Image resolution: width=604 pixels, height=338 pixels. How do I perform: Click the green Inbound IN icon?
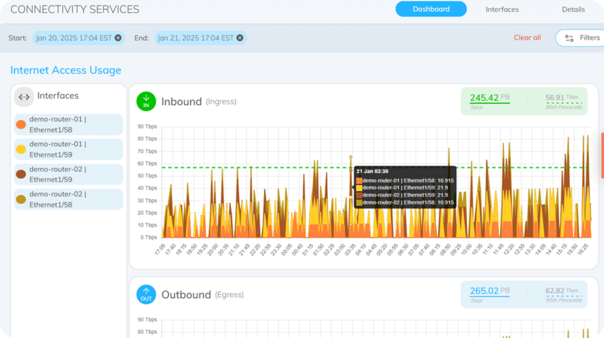click(x=146, y=102)
